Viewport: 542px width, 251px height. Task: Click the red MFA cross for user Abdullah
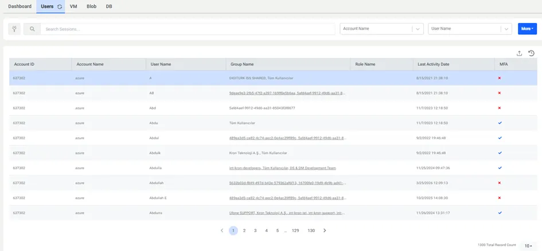(500, 183)
